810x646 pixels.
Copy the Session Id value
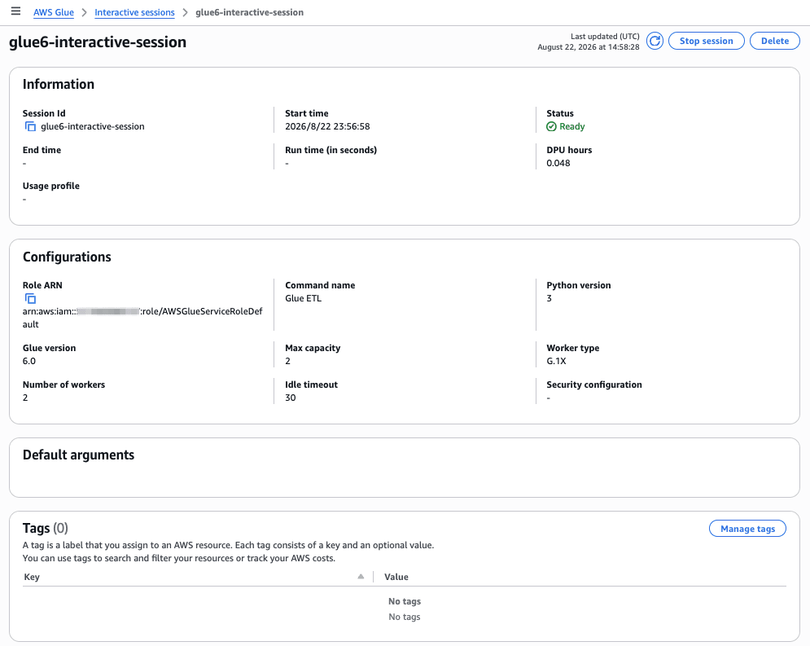[x=30, y=126]
